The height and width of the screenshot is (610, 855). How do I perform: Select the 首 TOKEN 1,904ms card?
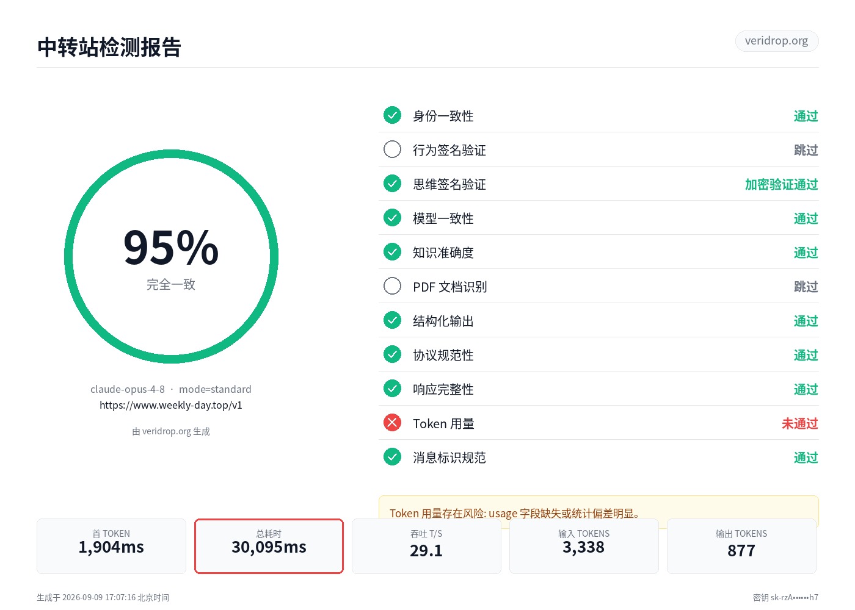point(111,546)
